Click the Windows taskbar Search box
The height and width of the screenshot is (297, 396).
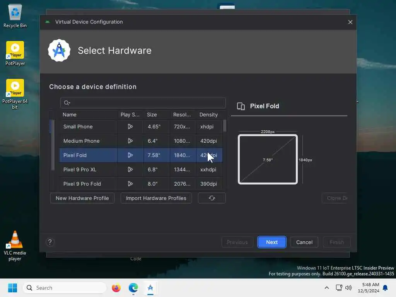(65, 288)
